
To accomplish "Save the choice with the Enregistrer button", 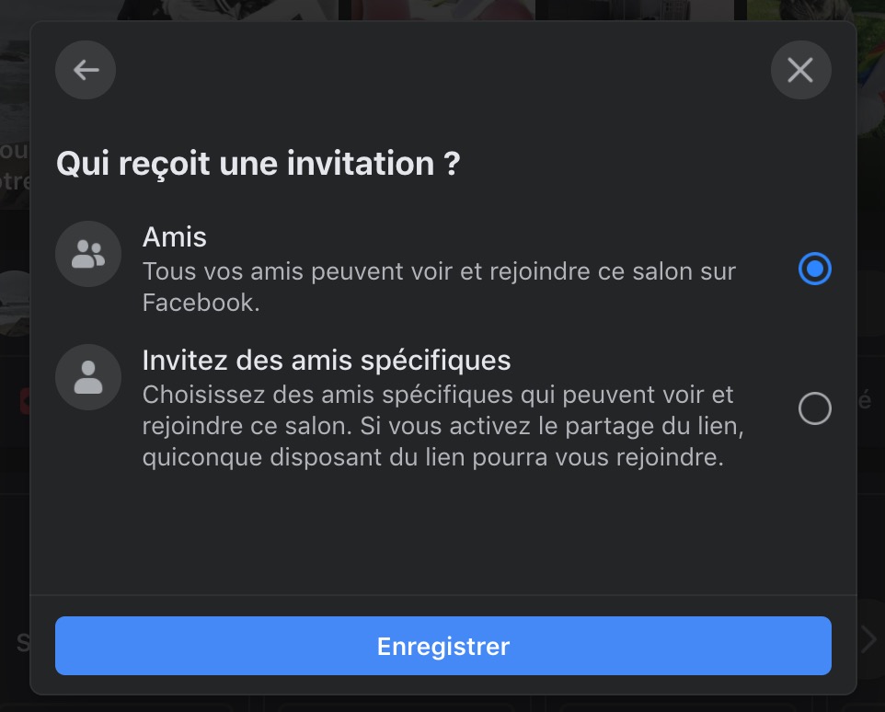I will [x=442, y=646].
